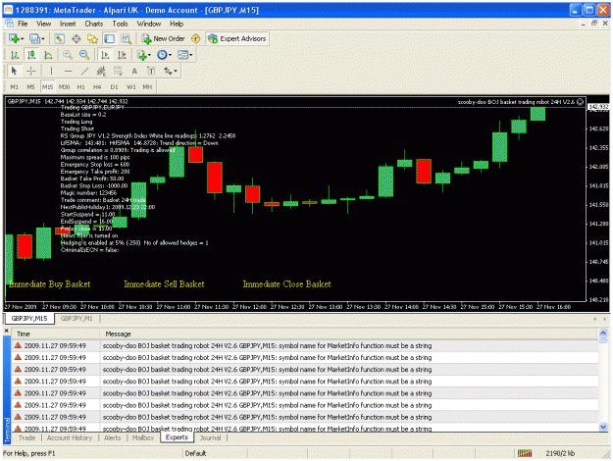Switch timeframe to H4
613x461 pixels.
(97, 86)
